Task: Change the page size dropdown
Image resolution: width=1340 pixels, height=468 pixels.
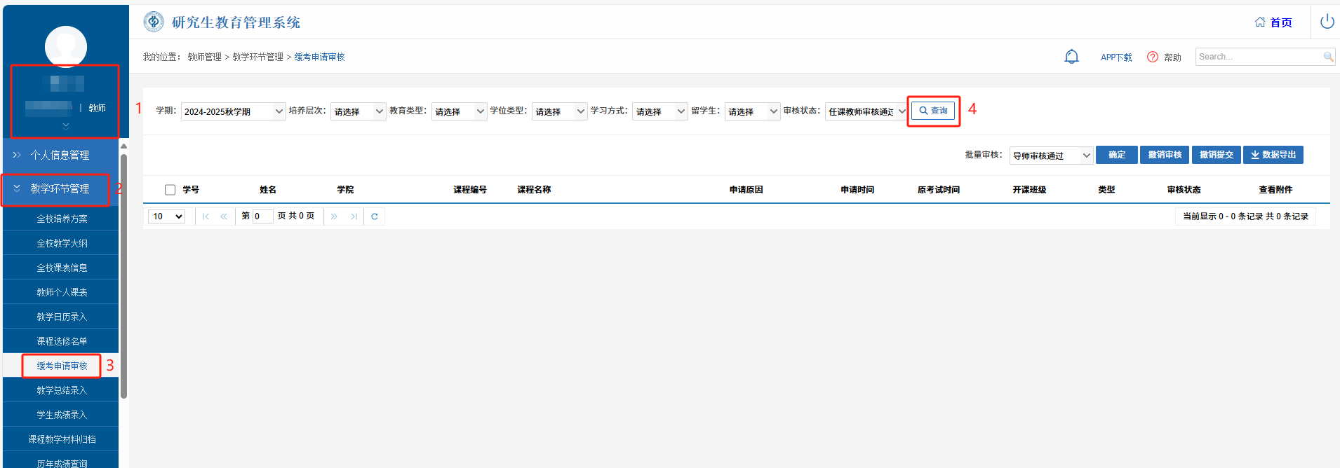Action: pyautogui.click(x=167, y=216)
